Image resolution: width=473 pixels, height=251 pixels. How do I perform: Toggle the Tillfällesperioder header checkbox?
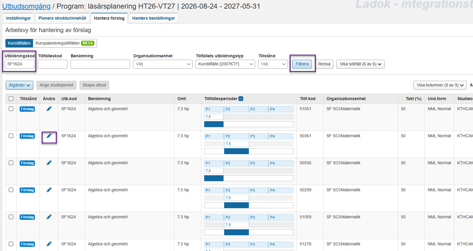(241, 99)
